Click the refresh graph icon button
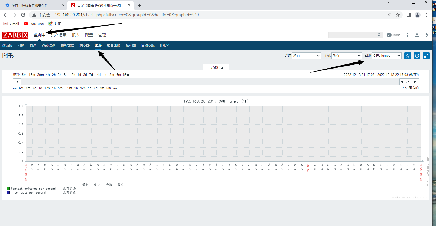436x226 pixels. (417, 56)
